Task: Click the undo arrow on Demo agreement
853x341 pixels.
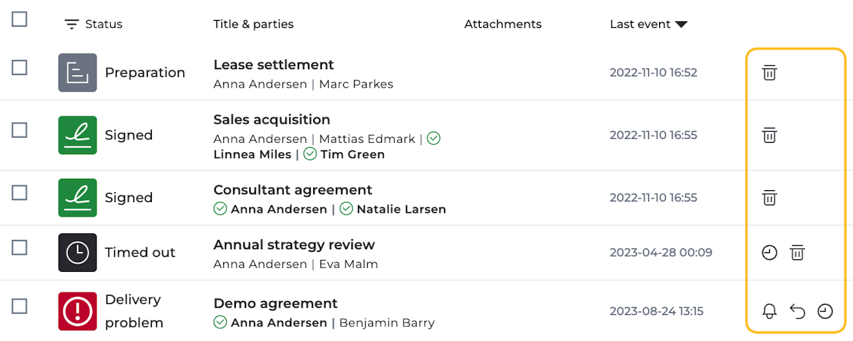Action: click(797, 311)
